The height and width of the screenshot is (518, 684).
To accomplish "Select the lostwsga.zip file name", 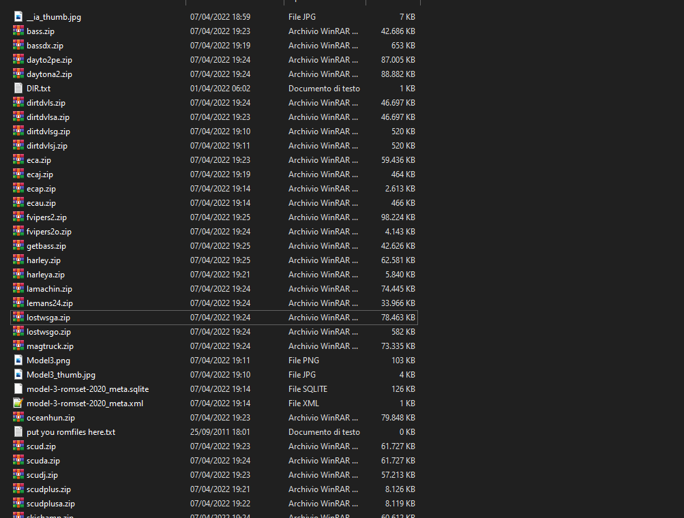I will point(48,318).
